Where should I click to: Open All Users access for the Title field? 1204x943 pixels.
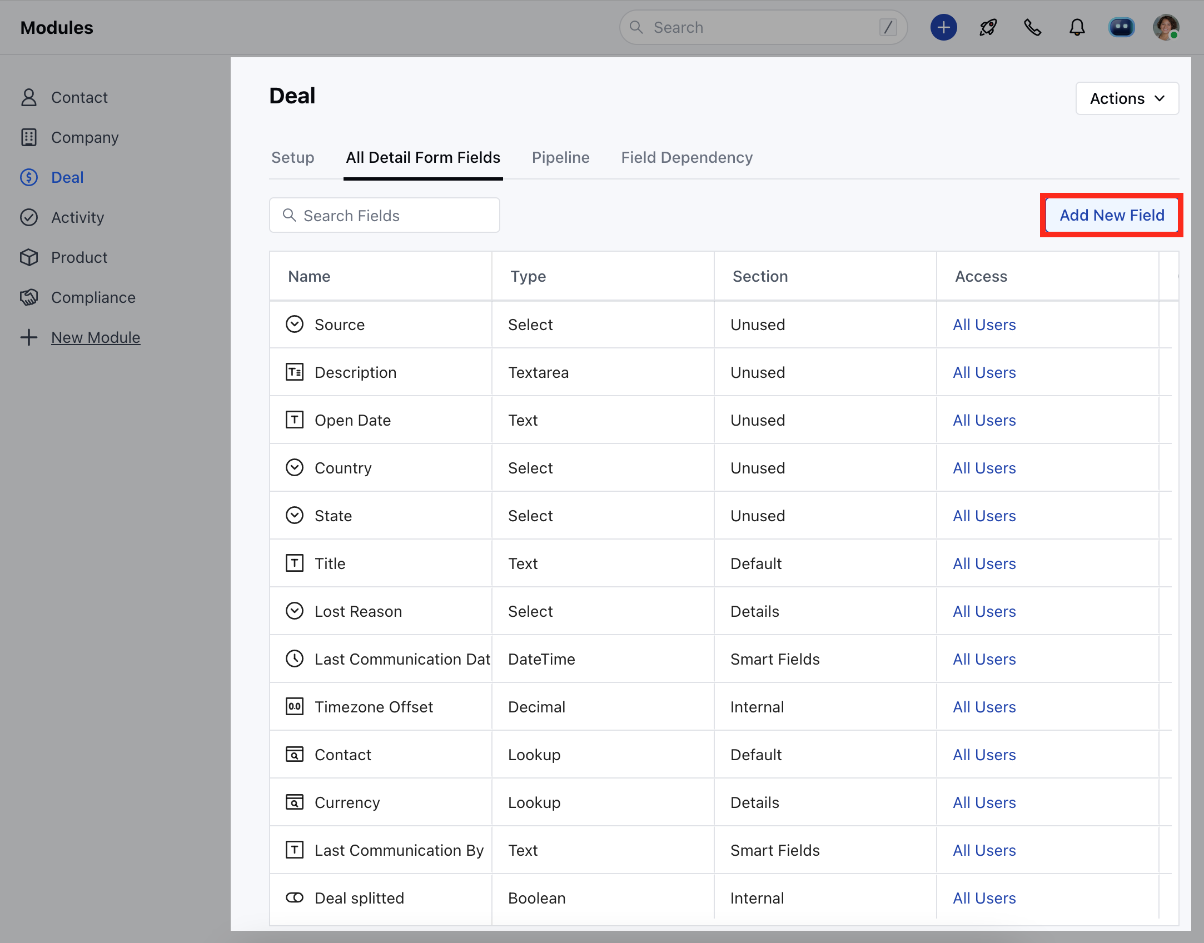[983, 563]
